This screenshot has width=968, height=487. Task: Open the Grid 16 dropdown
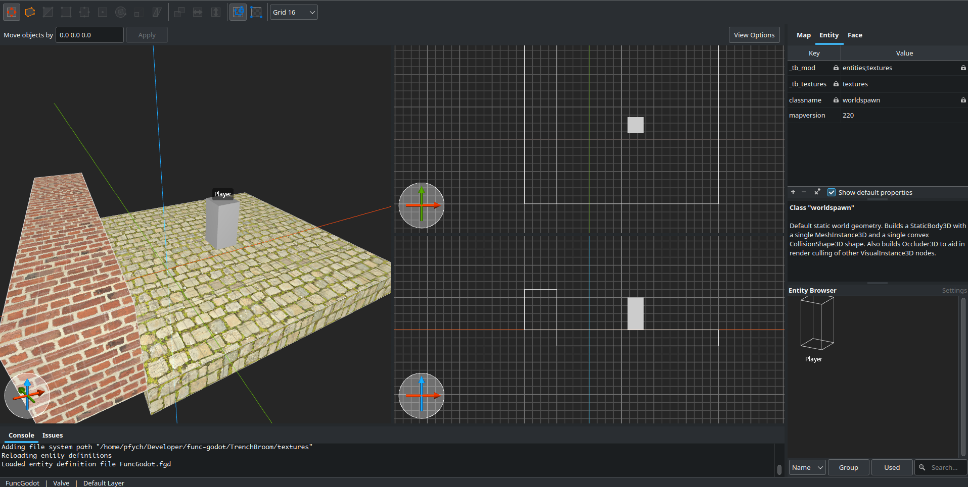294,12
